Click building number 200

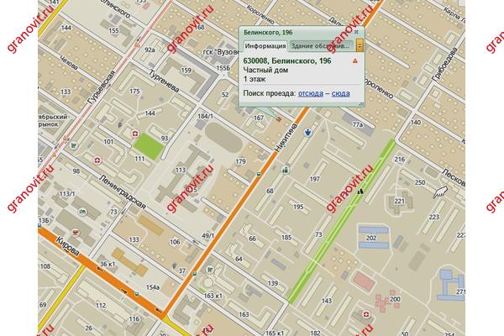395,299
